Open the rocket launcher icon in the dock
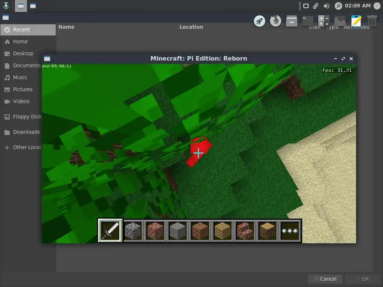The height and width of the screenshot is (287, 383). point(260,21)
